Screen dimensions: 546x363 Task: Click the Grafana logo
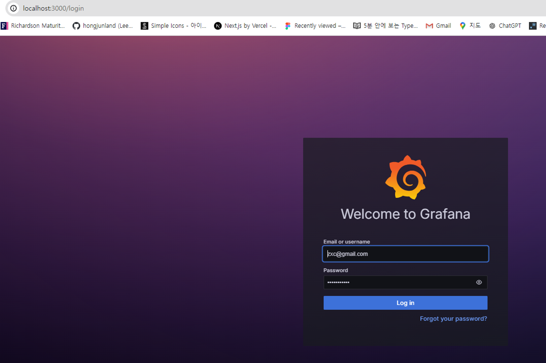click(406, 177)
